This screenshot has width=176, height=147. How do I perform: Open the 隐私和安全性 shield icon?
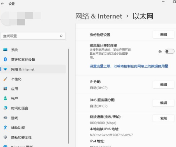pyautogui.click(x=5, y=137)
